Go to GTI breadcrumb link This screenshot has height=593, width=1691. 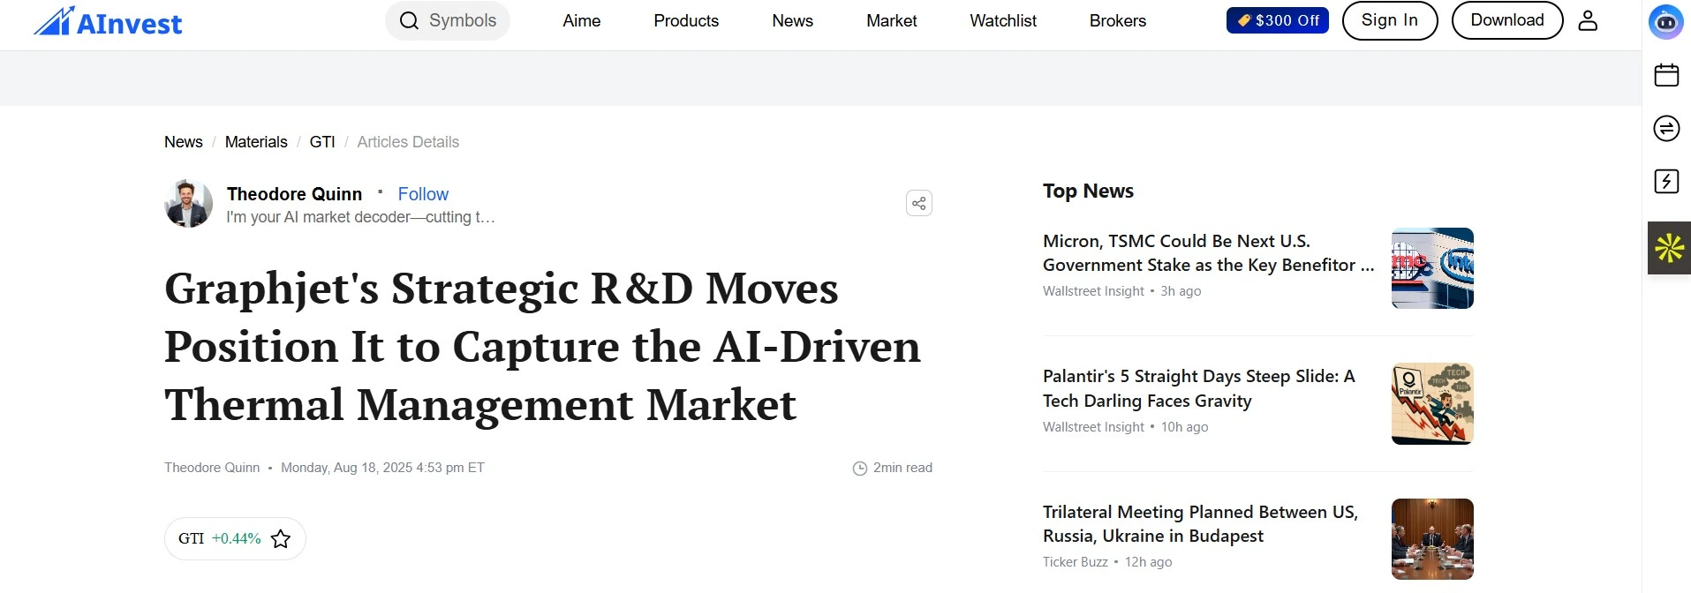322,142
